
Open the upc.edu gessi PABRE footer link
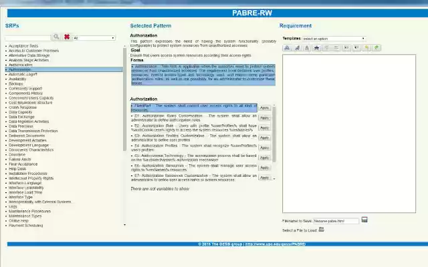pyautogui.click(x=275, y=244)
